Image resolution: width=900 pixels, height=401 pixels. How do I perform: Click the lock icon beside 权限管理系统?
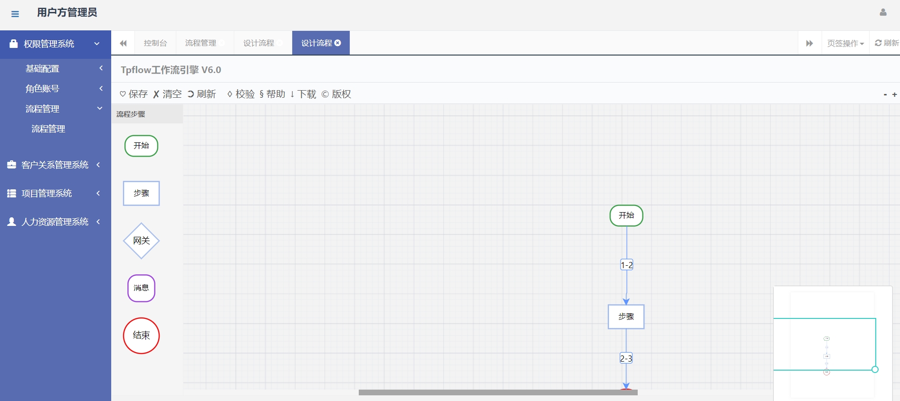point(14,43)
